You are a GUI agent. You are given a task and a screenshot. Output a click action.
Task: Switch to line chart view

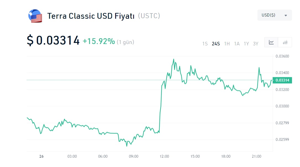click(271, 42)
